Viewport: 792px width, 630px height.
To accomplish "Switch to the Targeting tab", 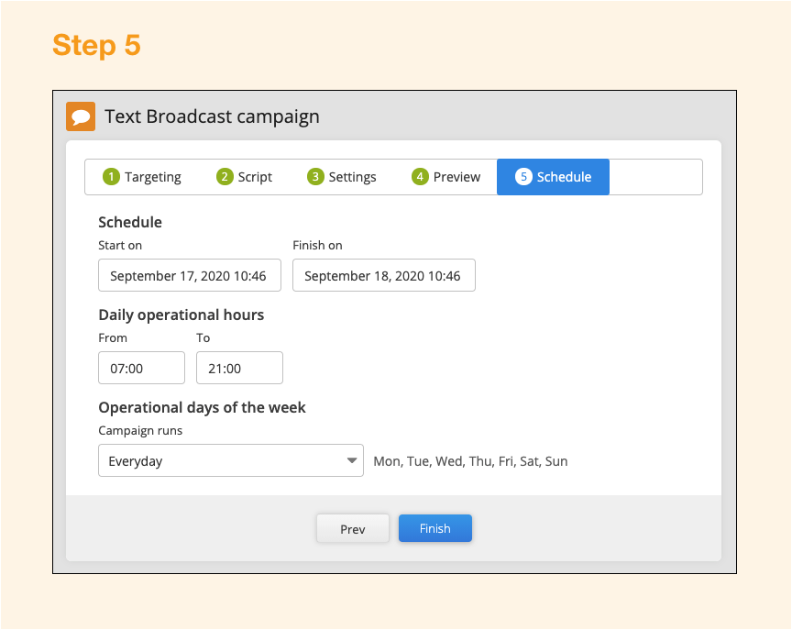I will click(142, 177).
